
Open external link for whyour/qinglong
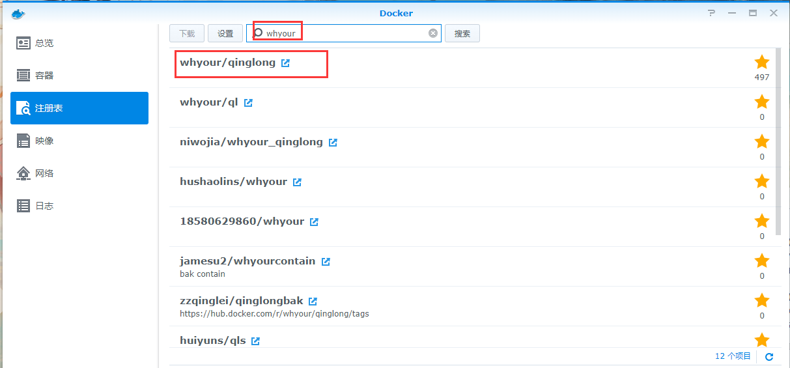285,63
